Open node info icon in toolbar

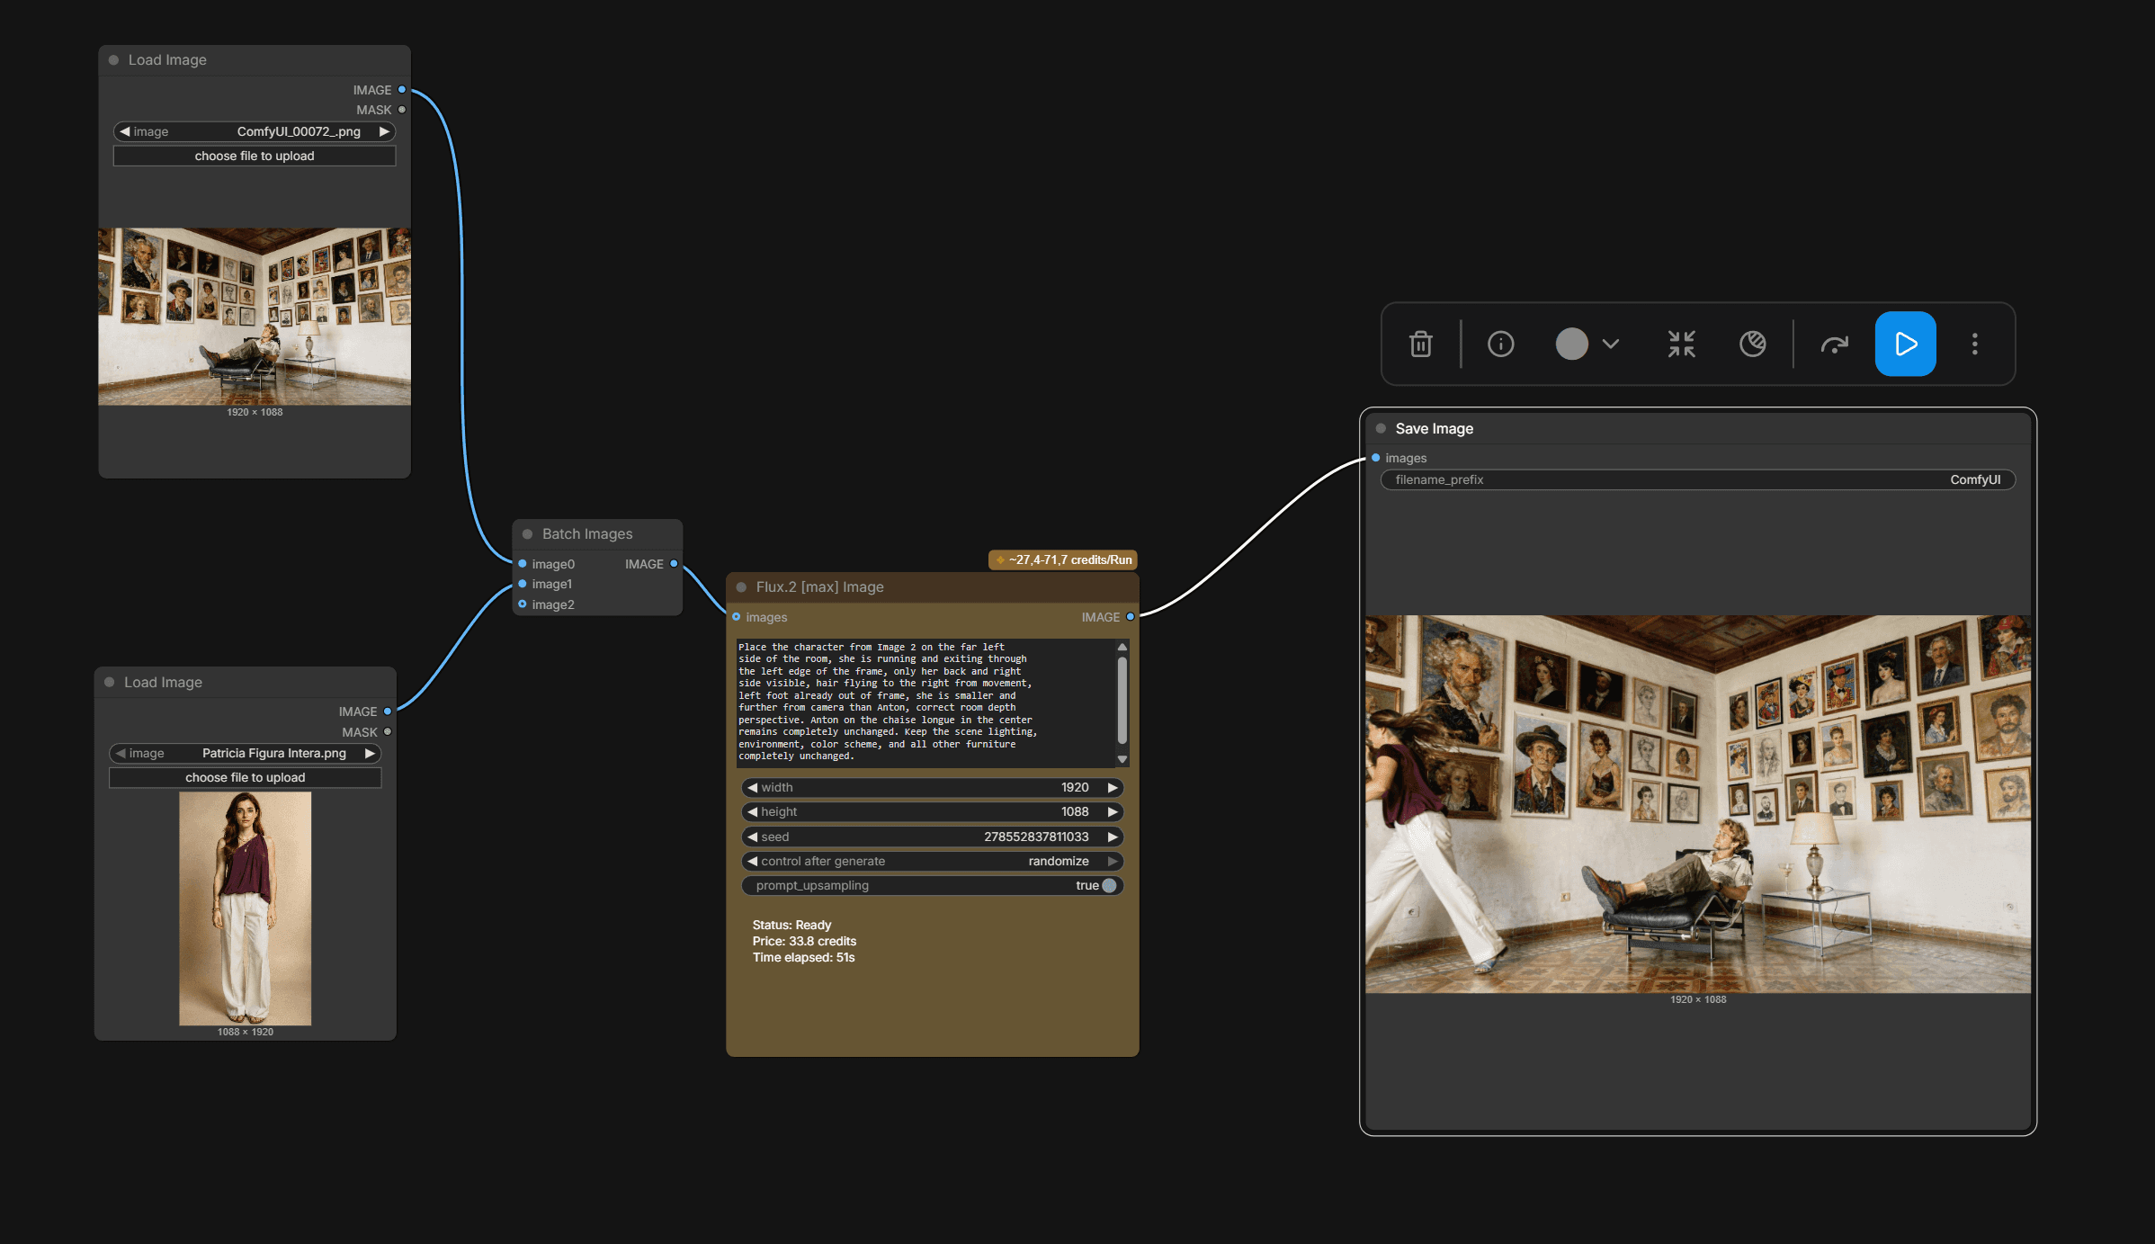(1500, 344)
